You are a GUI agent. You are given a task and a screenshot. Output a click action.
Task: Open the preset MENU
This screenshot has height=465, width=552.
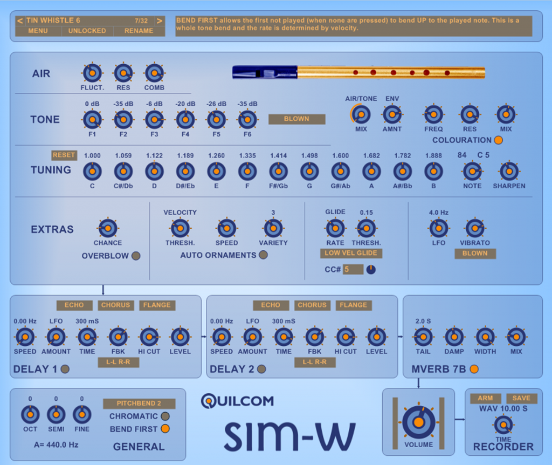[38, 31]
